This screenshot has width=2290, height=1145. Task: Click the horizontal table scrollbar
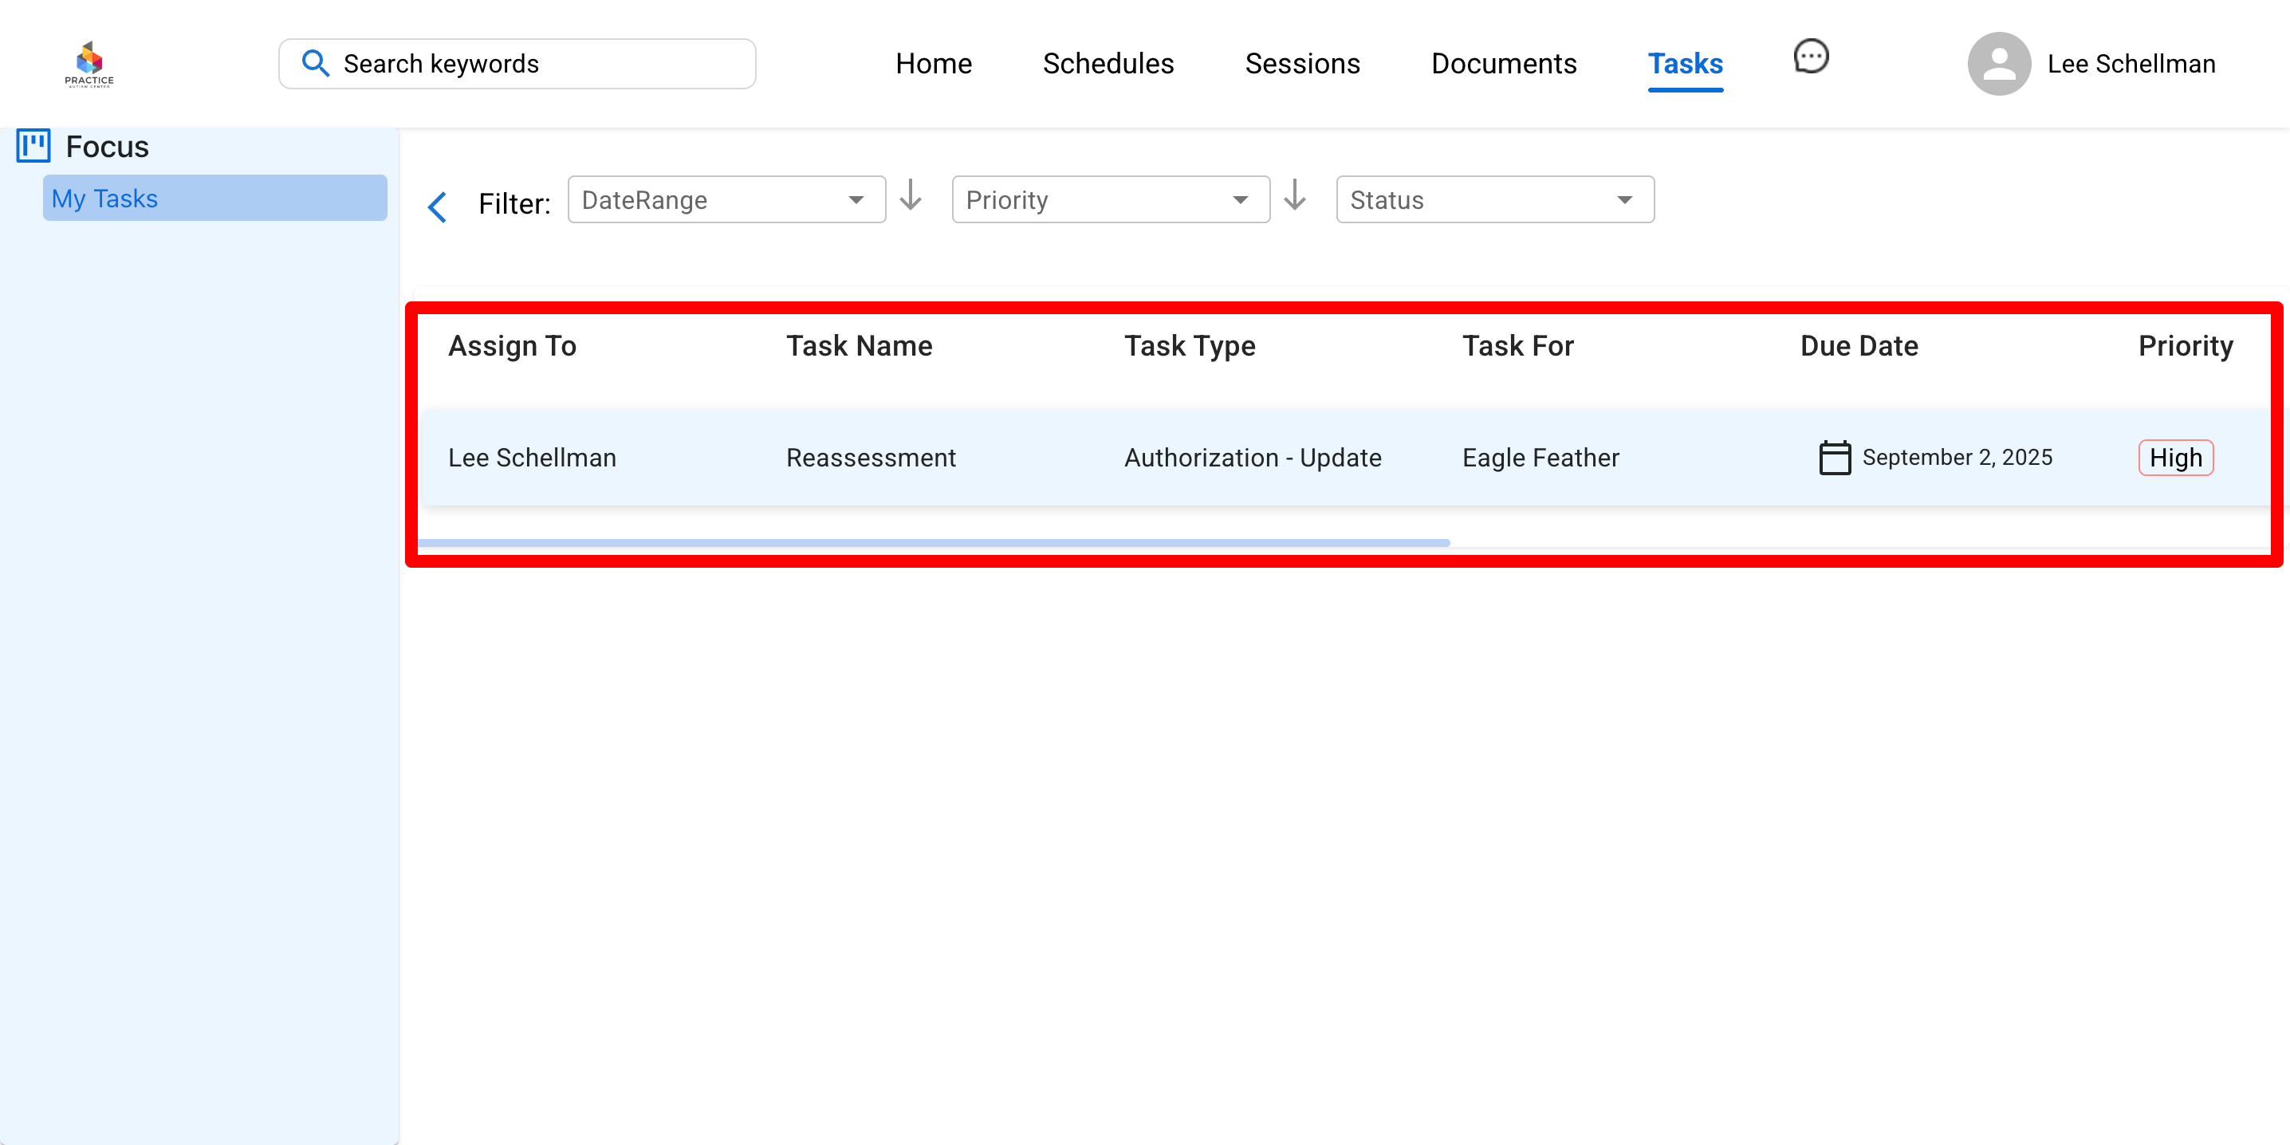(934, 542)
